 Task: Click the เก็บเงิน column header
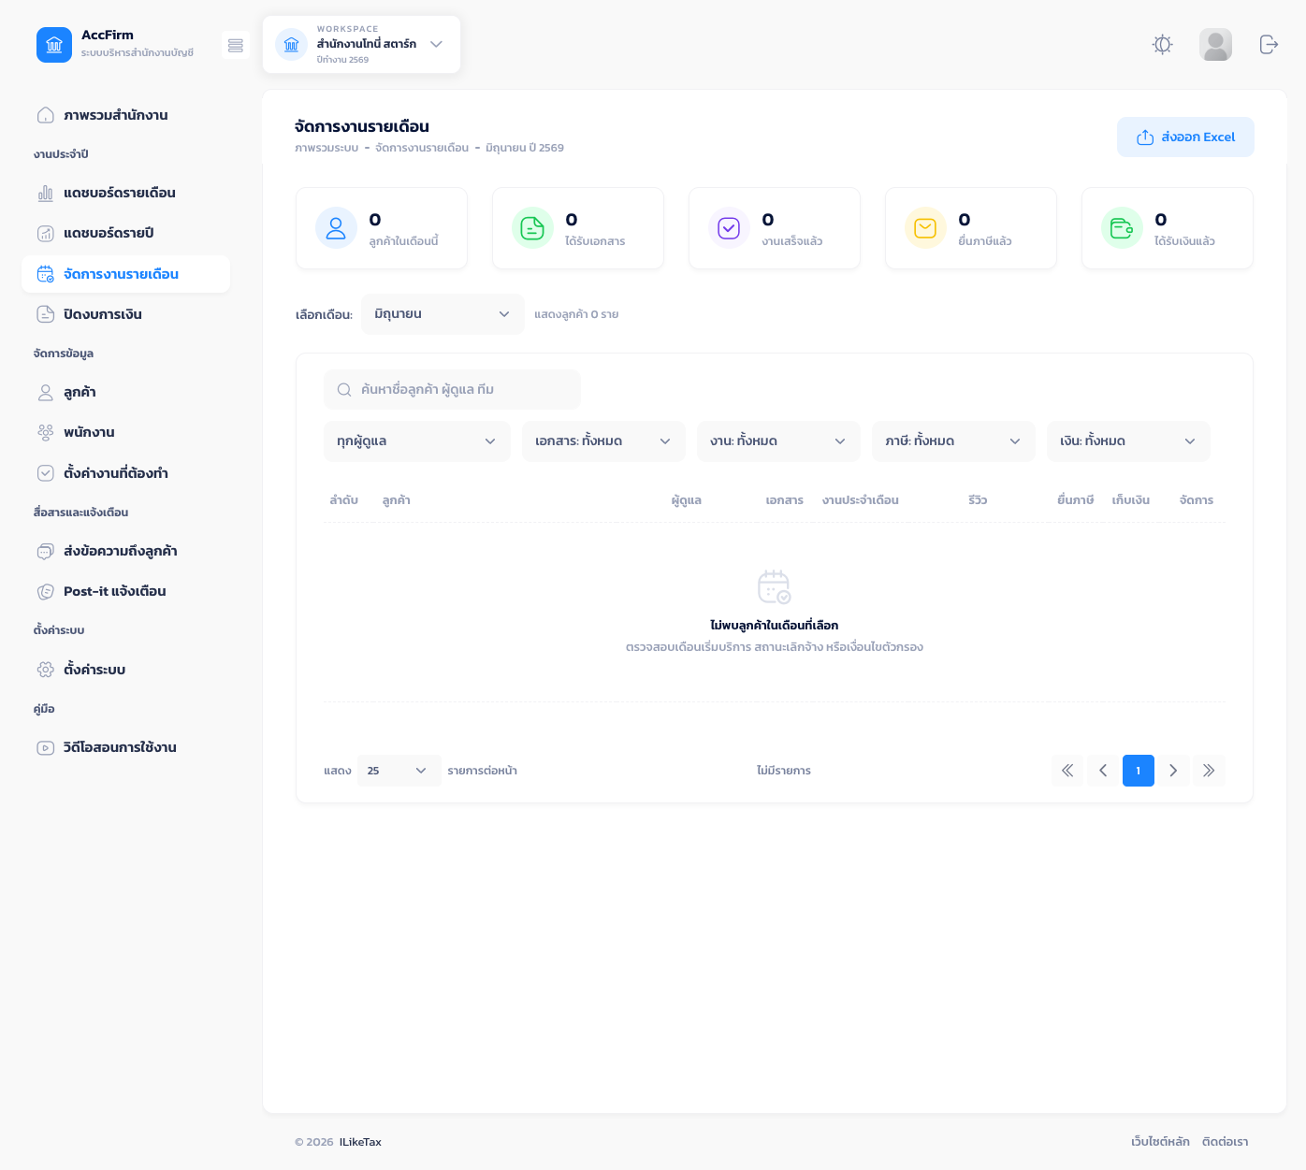[x=1130, y=500]
